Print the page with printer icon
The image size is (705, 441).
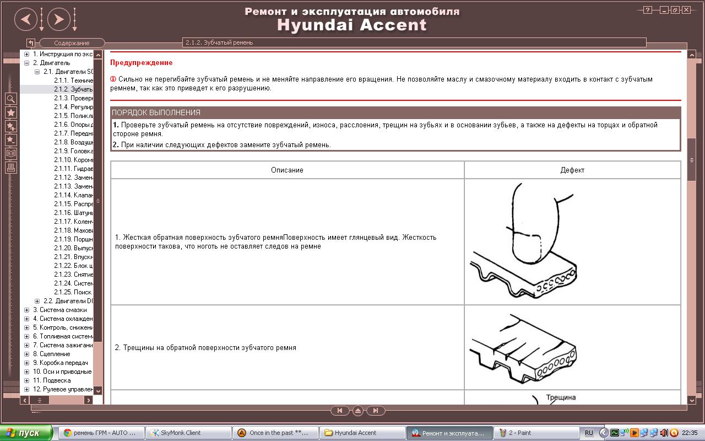[x=10, y=168]
